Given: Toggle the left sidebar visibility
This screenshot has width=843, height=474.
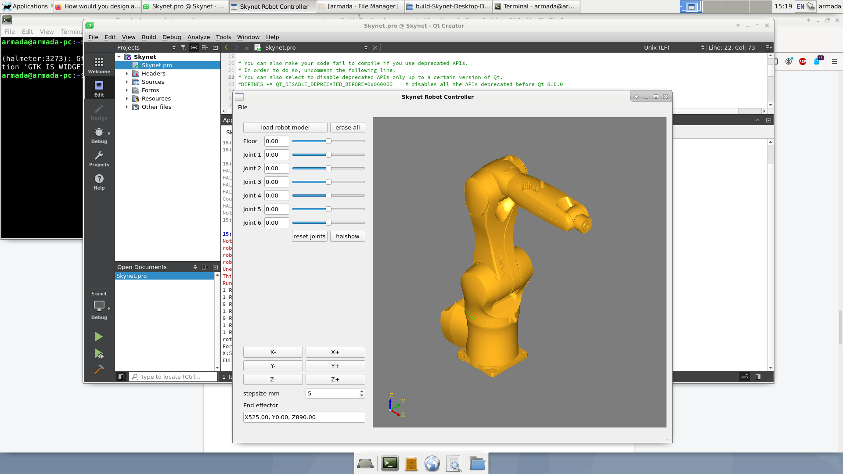Looking at the screenshot, I should (121, 377).
